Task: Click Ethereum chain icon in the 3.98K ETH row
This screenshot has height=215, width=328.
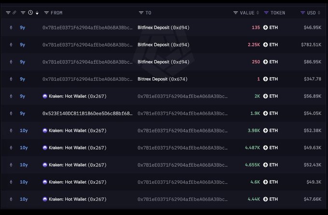Action: (x=11, y=130)
